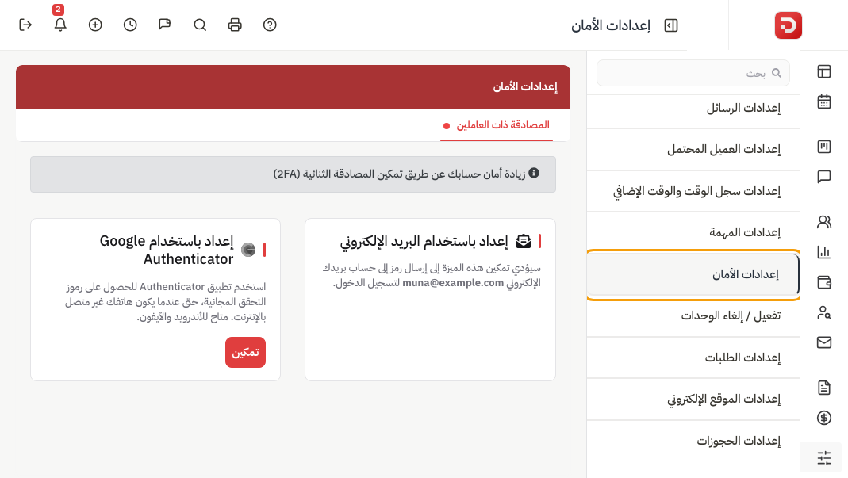Open إعدادات الطلبات settings
Image resolution: width=848 pixels, height=478 pixels.
(x=693, y=358)
